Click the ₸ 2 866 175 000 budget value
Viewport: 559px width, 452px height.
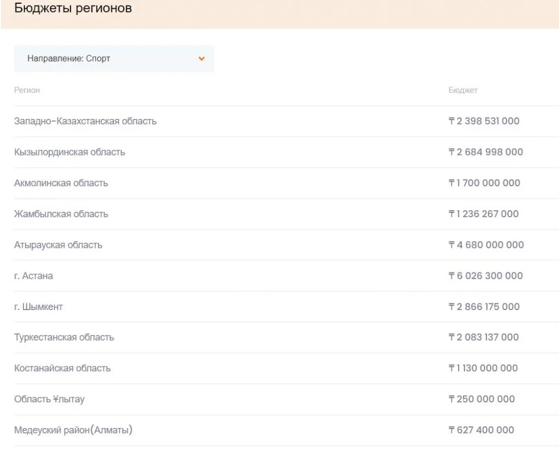point(484,307)
